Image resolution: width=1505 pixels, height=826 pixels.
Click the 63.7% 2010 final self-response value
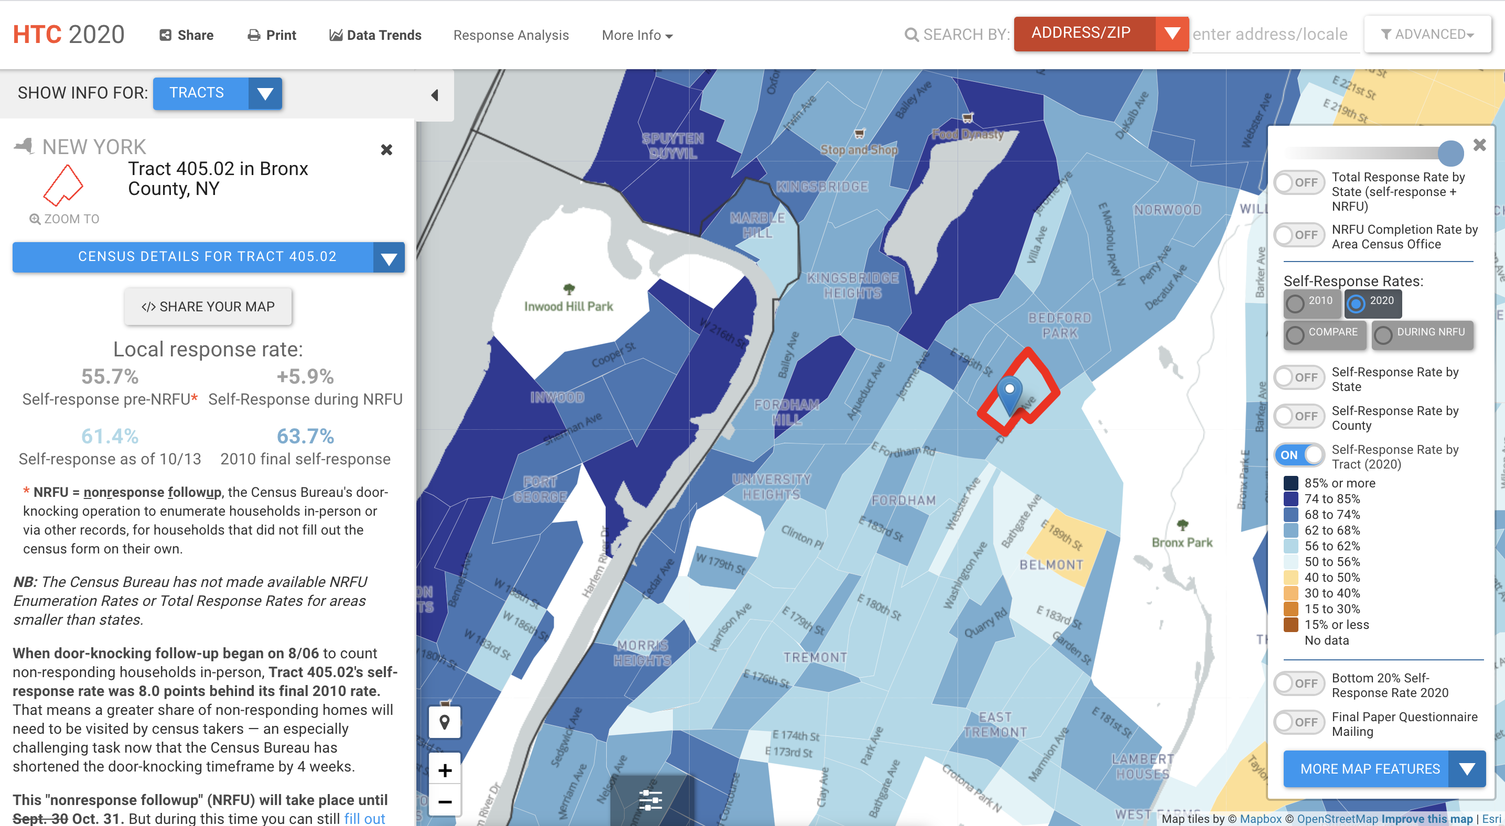pos(305,436)
